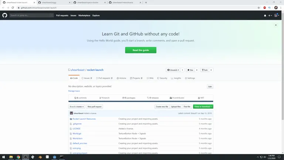The width and height of the screenshot is (284, 160).
Task: Open Explore in the top navigation
Action: pyautogui.click(x=96, y=16)
